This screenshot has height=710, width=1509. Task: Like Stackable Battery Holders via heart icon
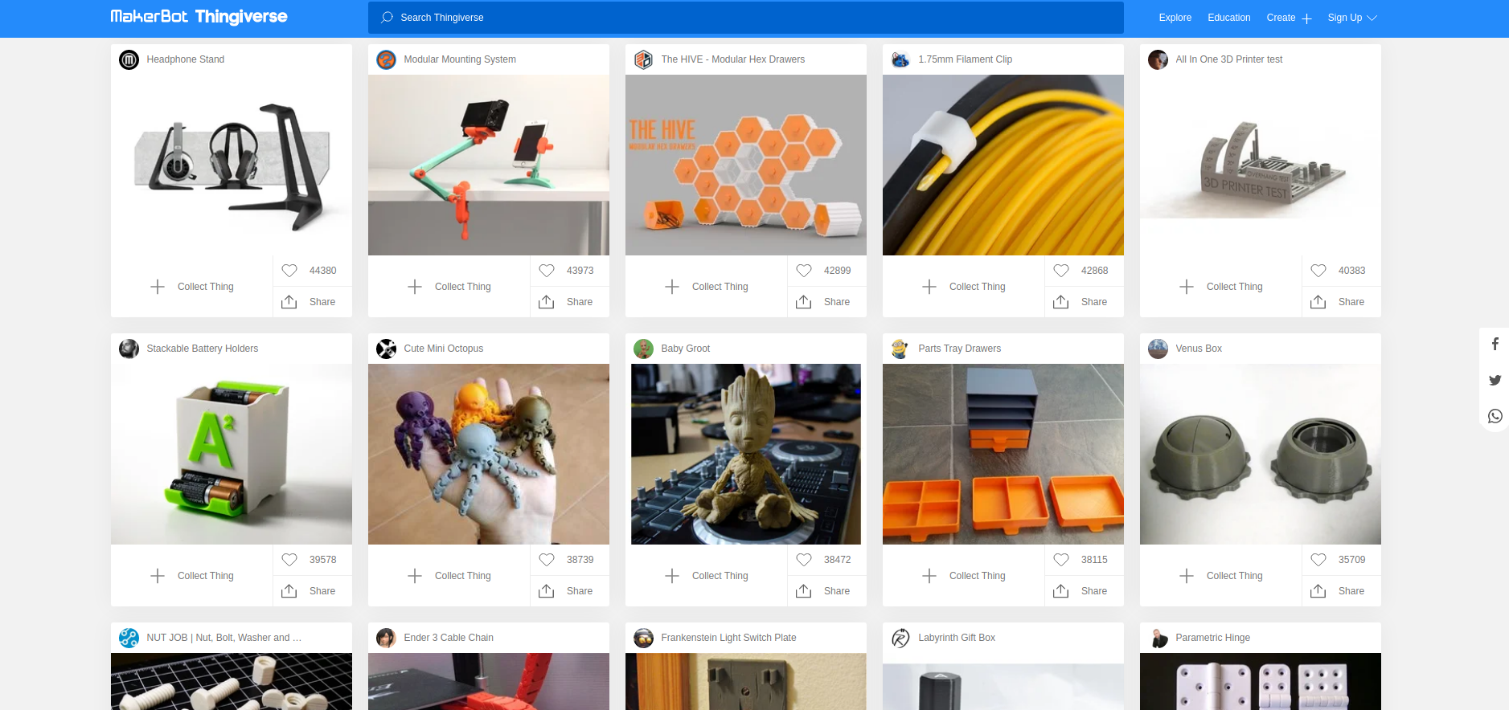pyautogui.click(x=289, y=560)
